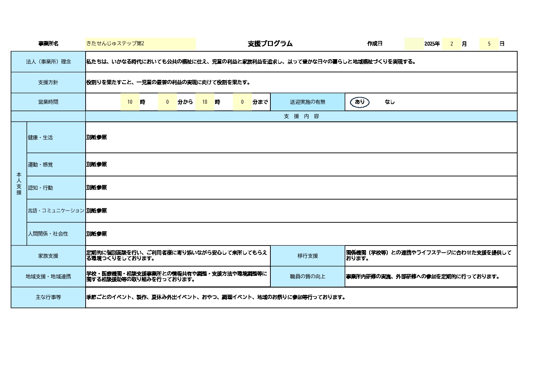Click the 家族支援 section header
This screenshot has width=534, height=377.
click(48, 255)
